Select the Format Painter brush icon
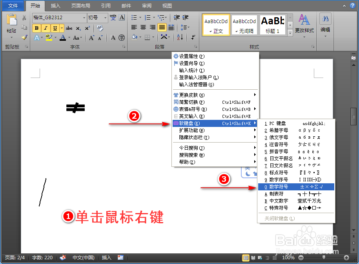The image size is (359, 264). coord(24,37)
